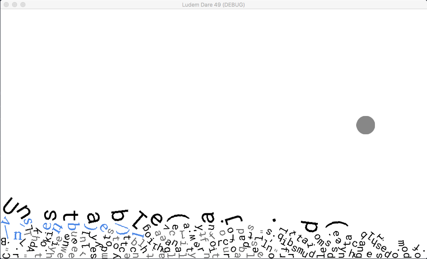Click the gray ball
The width and height of the screenshot is (427, 259).
[365, 125]
